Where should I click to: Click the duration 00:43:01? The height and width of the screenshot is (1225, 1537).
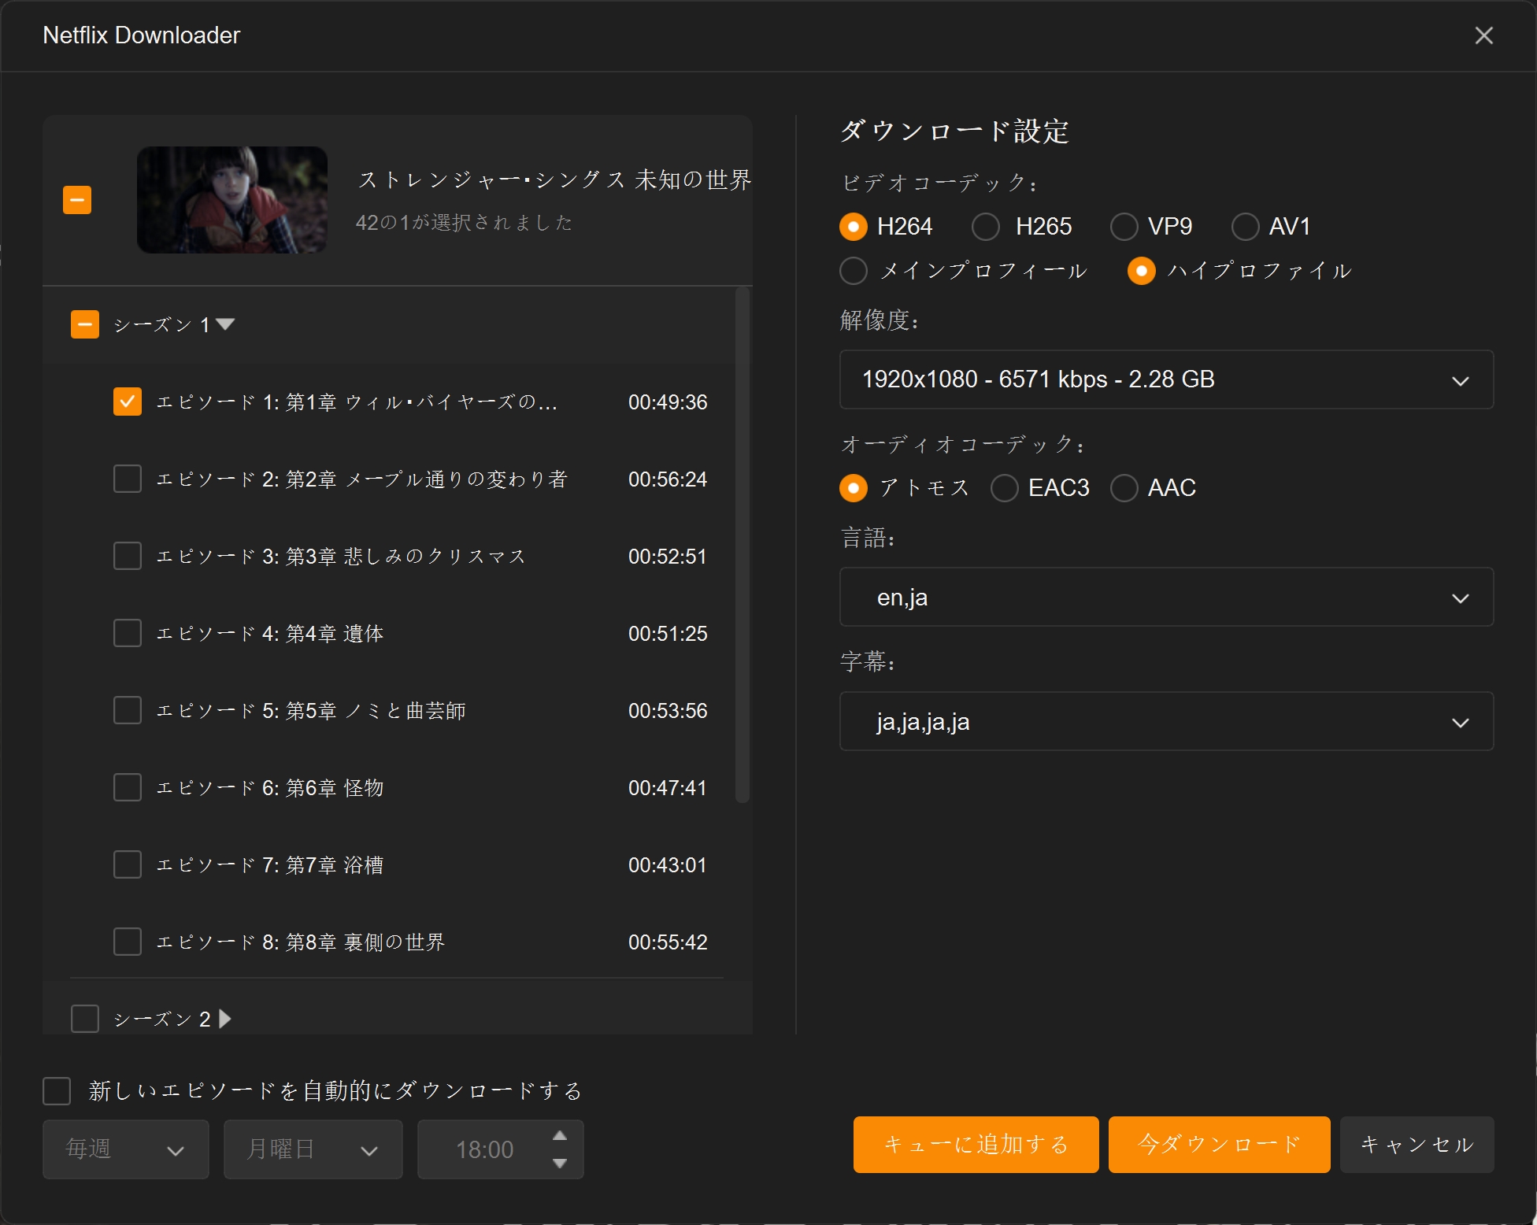(668, 865)
